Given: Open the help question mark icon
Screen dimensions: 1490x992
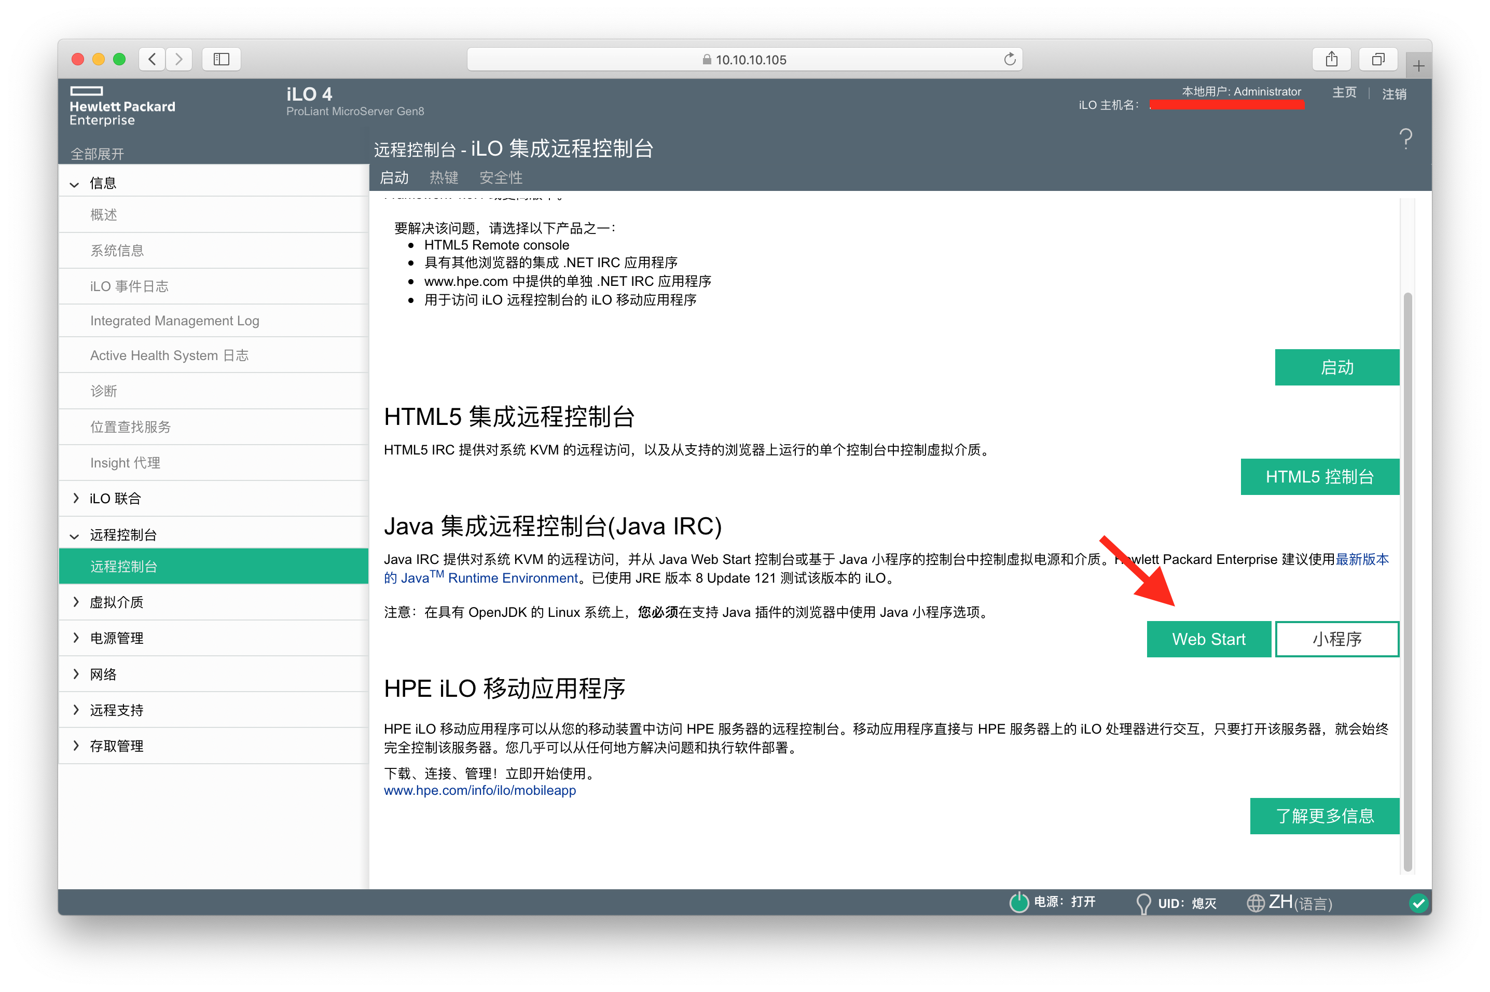Looking at the screenshot, I should tap(1405, 139).
